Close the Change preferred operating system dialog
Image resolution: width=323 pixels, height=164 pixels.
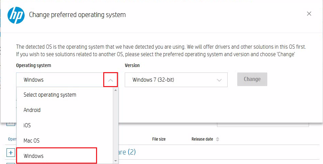pos(309,14)
